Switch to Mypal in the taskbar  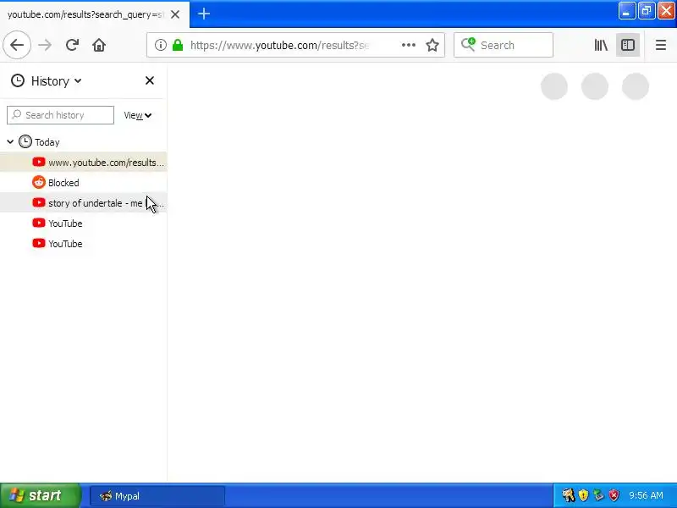click(157, 496)
